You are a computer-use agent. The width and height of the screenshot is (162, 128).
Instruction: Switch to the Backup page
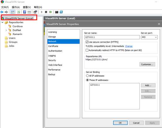(63, 74)
